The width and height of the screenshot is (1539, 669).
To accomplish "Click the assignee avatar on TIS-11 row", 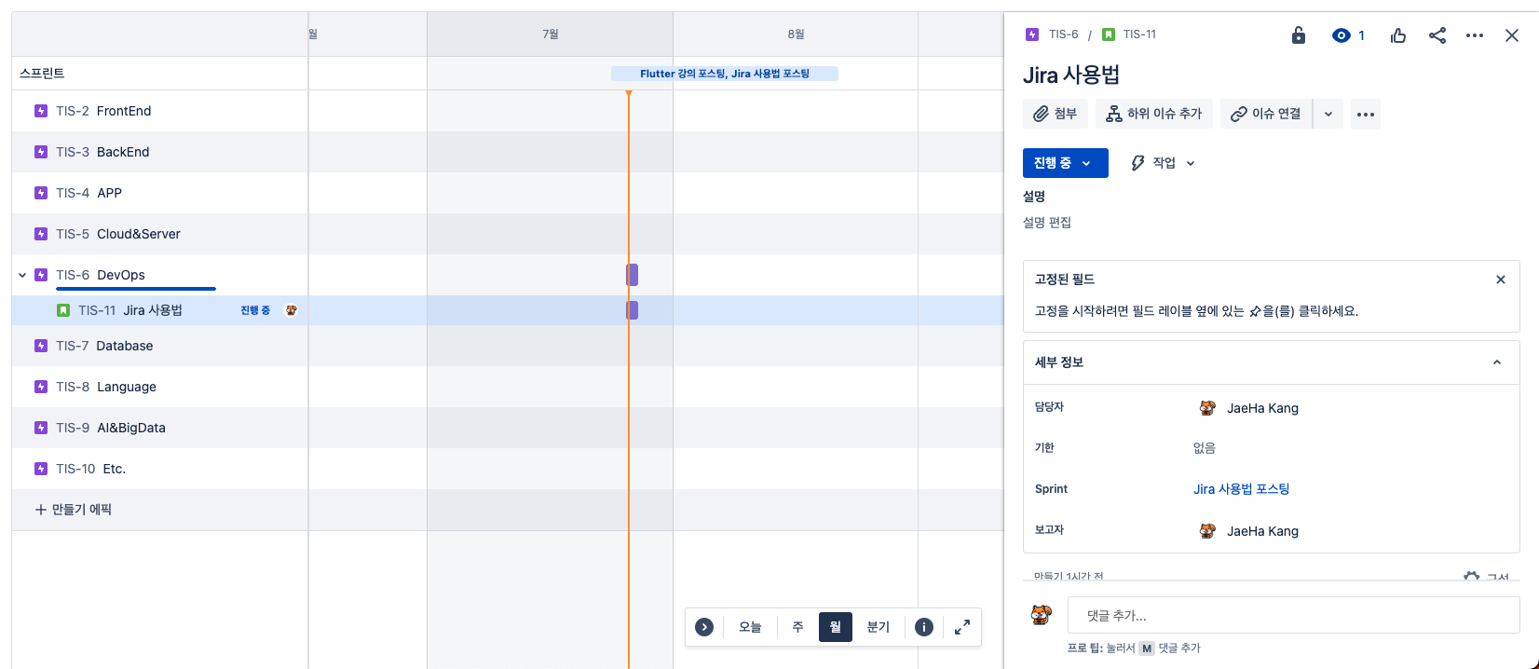I will [x=291, y=310].
